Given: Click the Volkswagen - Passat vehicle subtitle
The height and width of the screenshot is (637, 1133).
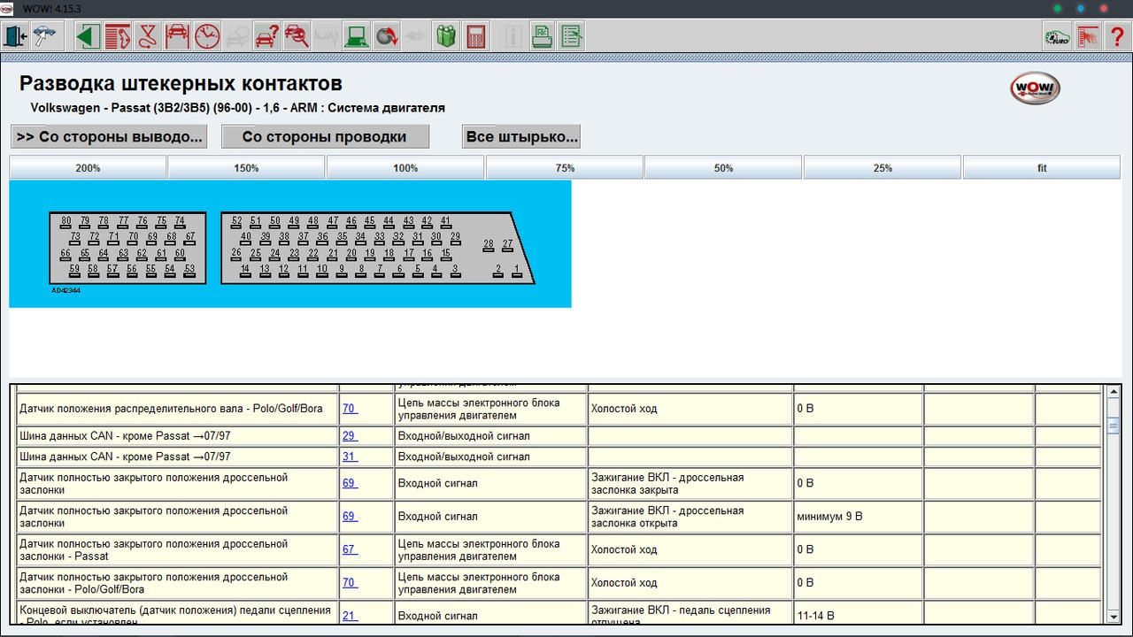Looking at the screenshot, I should (x=237, y=108).
